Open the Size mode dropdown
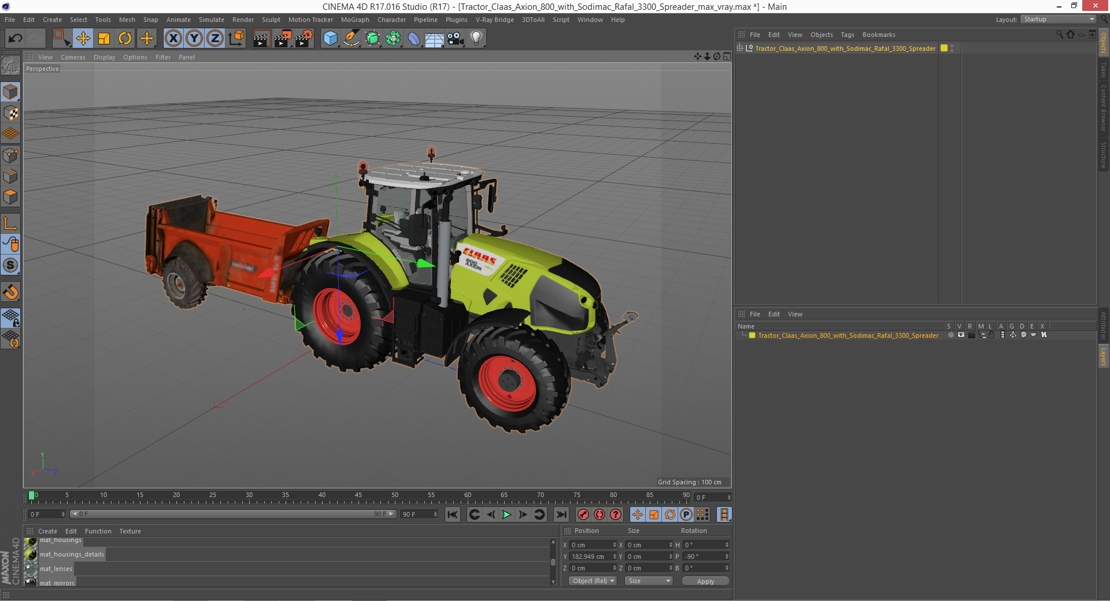This screenshot has height=601, width=1110. pos(649,581)
